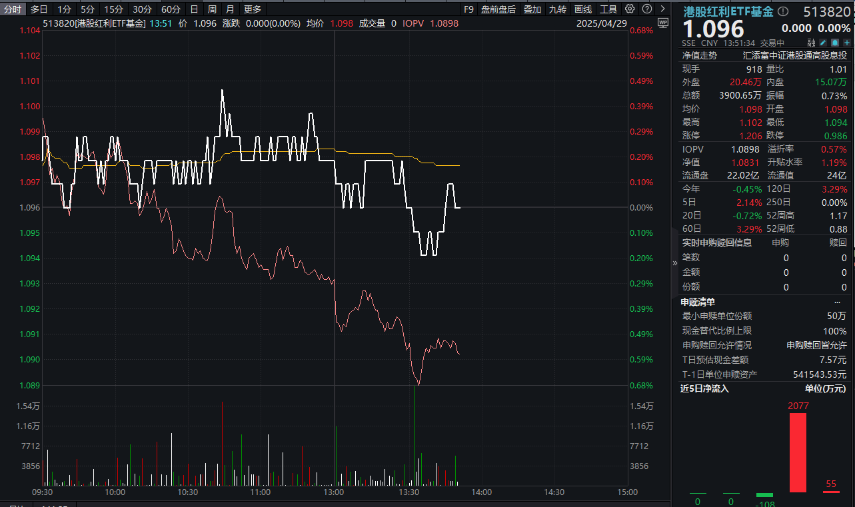Image resolution: width=855 pixels, height=507 pixels.
Task: Switch to the 日 daily chart tab
Action: 194,9
